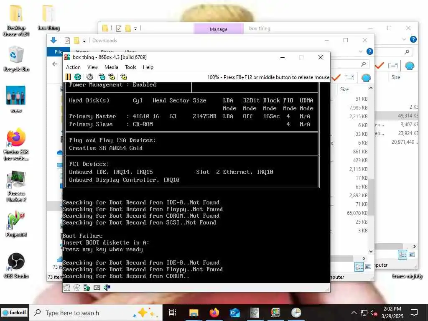The image size is (428, 321).
Task: Expand Downloads quick access toolbar dropdown
Action: 84,41
